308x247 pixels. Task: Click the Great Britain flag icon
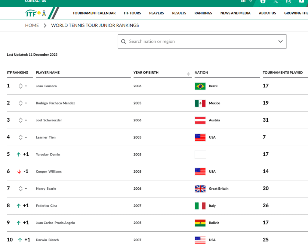tap(200, 189)
